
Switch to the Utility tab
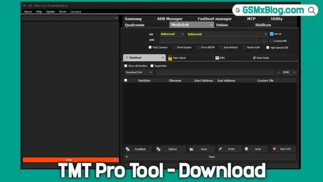pos(283,19)
